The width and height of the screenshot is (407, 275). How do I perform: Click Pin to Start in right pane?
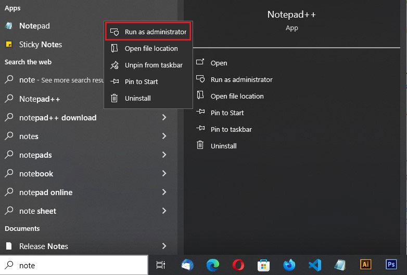(227, 113)
